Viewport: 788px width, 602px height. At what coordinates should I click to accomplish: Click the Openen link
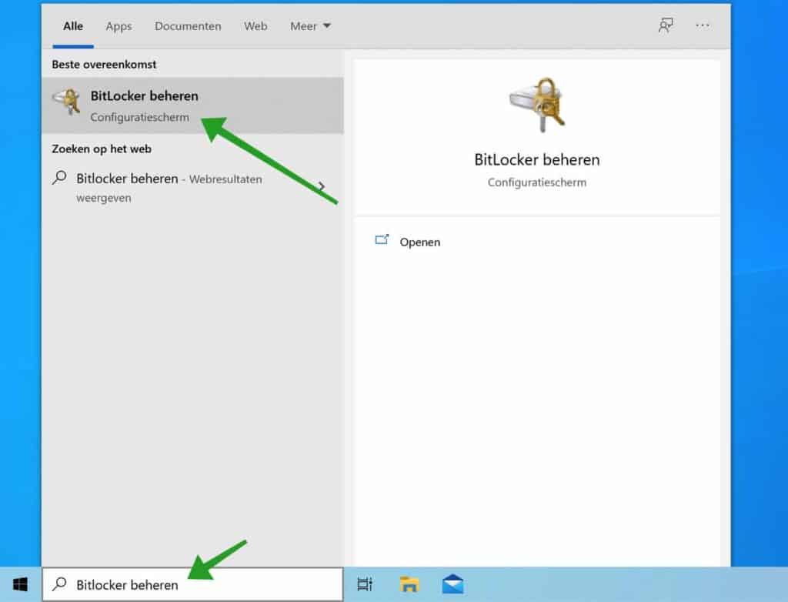[419, 242]
